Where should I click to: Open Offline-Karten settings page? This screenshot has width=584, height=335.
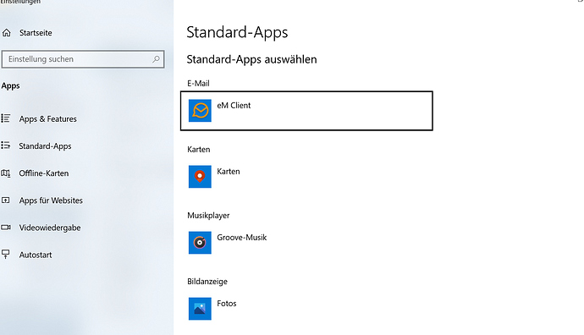tap(44, 173)
